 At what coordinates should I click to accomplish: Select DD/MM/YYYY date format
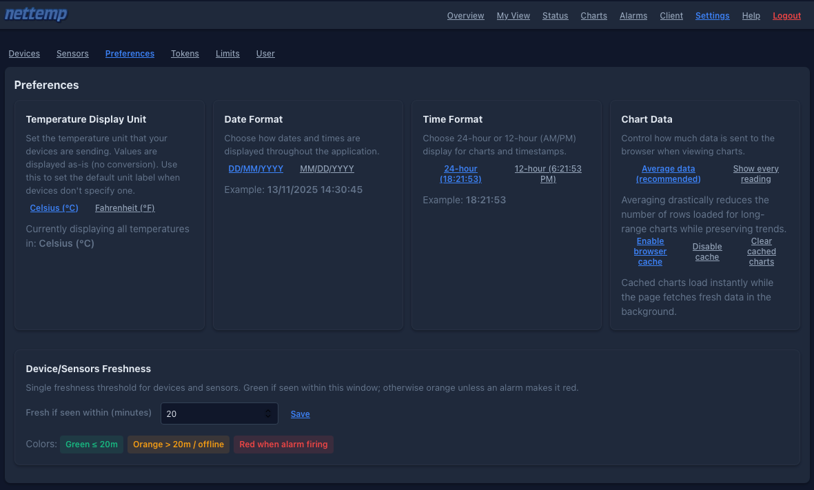click(x=256, y=169)
